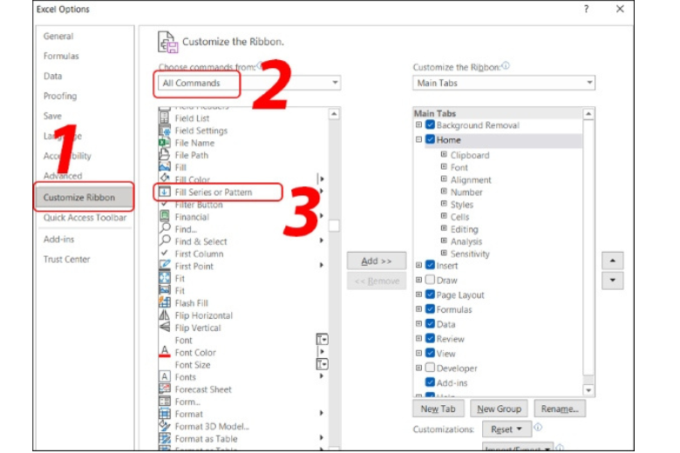Click the commands list scroll up arrow
This screenshot has width=680, height=453.
pyautogui.click(x=334, y=114)
